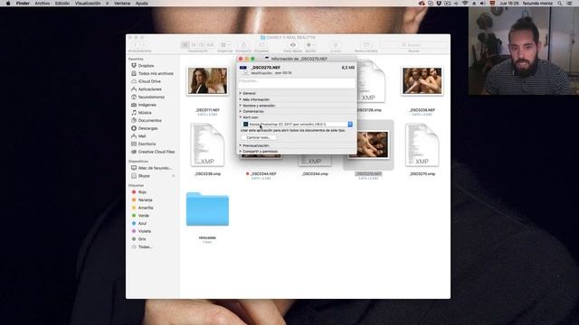Open the Organizar dropdown in toolbar
Viewport: 579px width, 325px height.
(x=225, y=45)
